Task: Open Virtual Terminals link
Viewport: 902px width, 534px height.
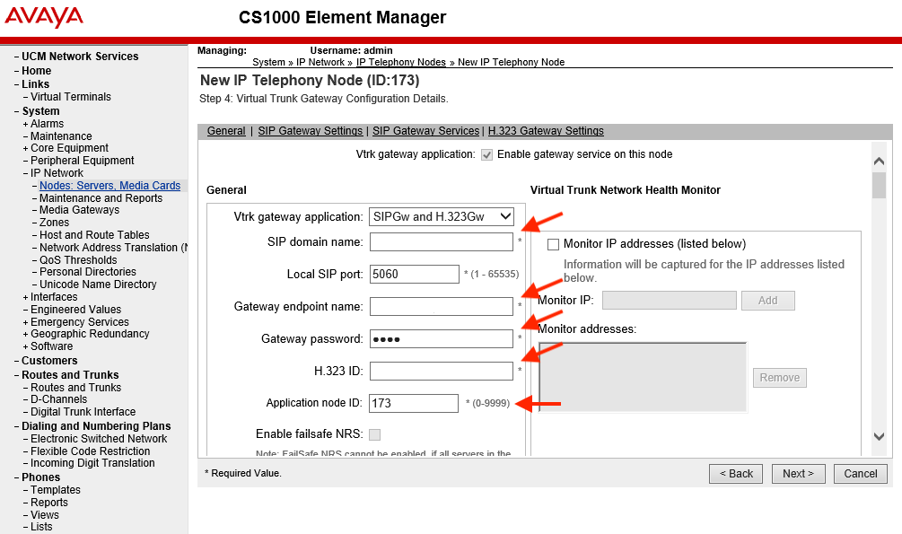Action: 71,97
